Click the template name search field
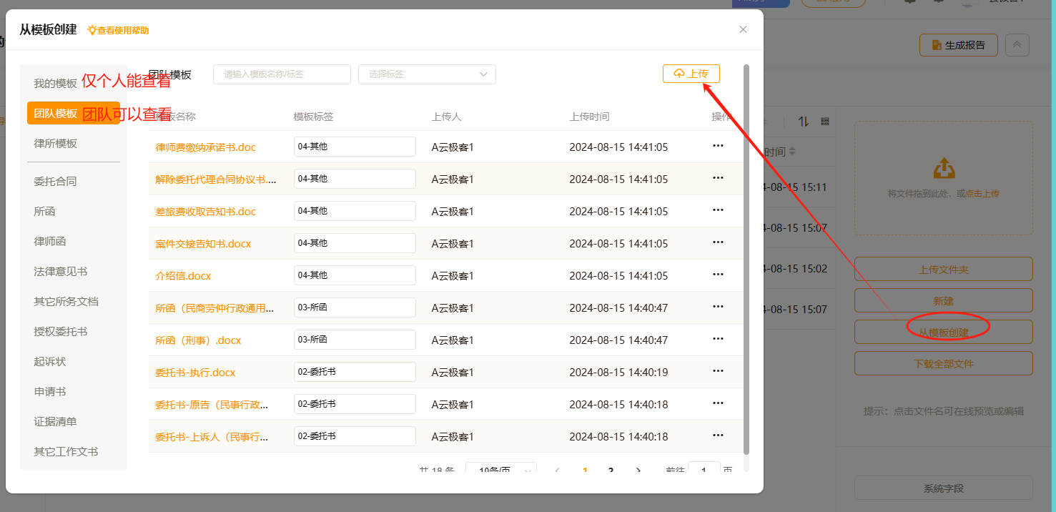This screenshot has height=512, width=1056. [x=282, y=74]
